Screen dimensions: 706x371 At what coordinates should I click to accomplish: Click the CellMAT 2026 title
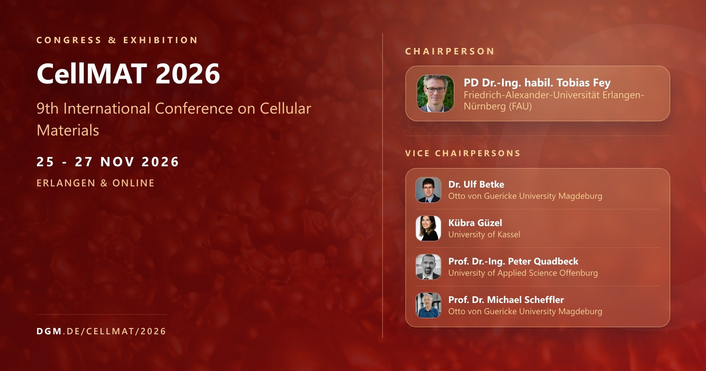click(x=128, y=74)
